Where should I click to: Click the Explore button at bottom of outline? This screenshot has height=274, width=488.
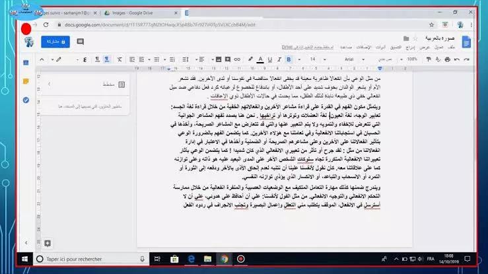(x=48, y=243)
